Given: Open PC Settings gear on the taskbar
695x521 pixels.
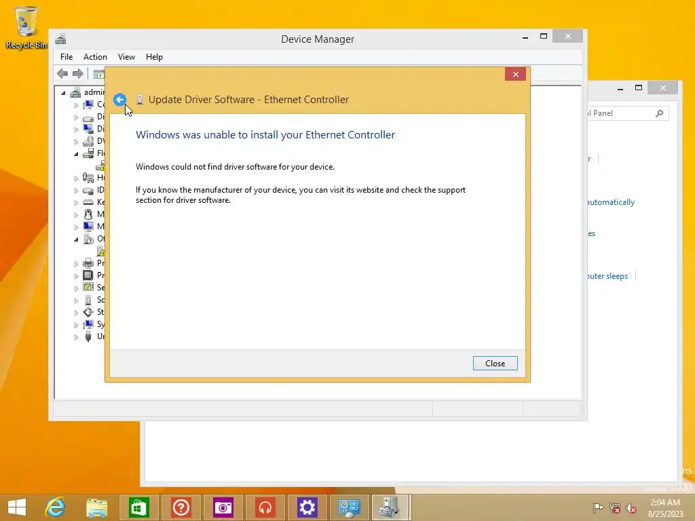Looking at the screenshot, I should [307, 507].
